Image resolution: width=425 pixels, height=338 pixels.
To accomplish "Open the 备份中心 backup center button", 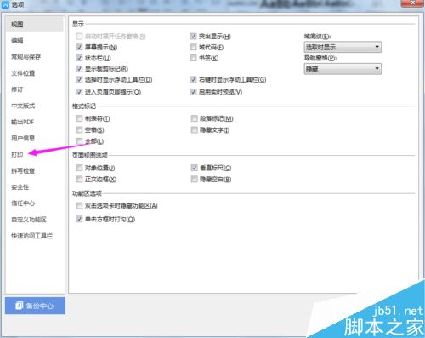I will [x=35, y=306].
